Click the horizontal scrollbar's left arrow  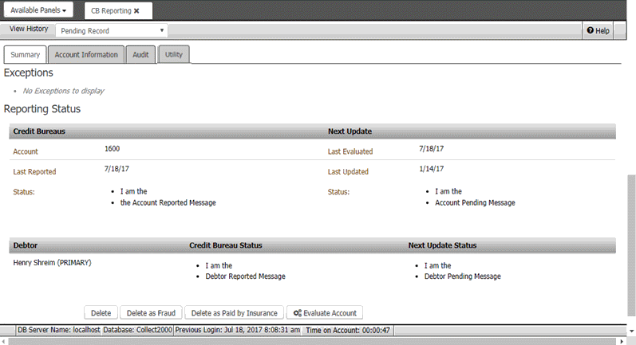(4, 341)
